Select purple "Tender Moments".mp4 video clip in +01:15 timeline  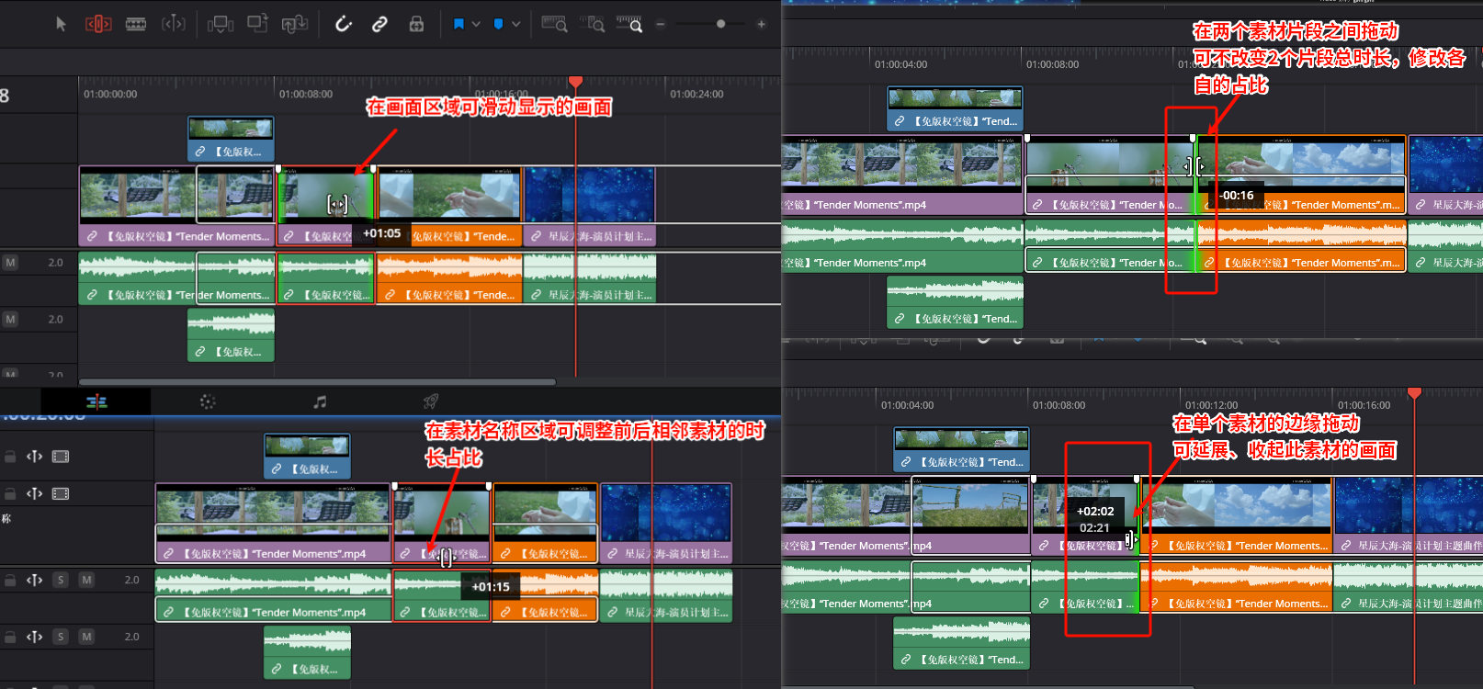point(273,524)
